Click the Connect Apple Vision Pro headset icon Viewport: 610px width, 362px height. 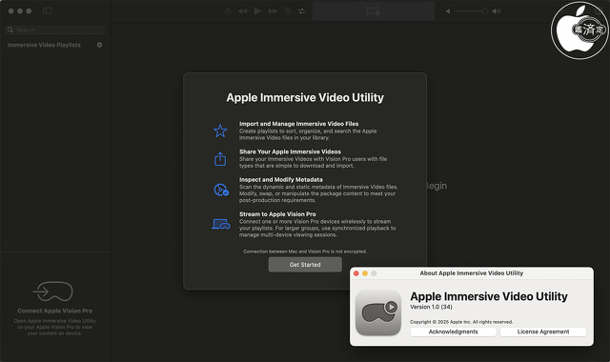pos(53,292)
